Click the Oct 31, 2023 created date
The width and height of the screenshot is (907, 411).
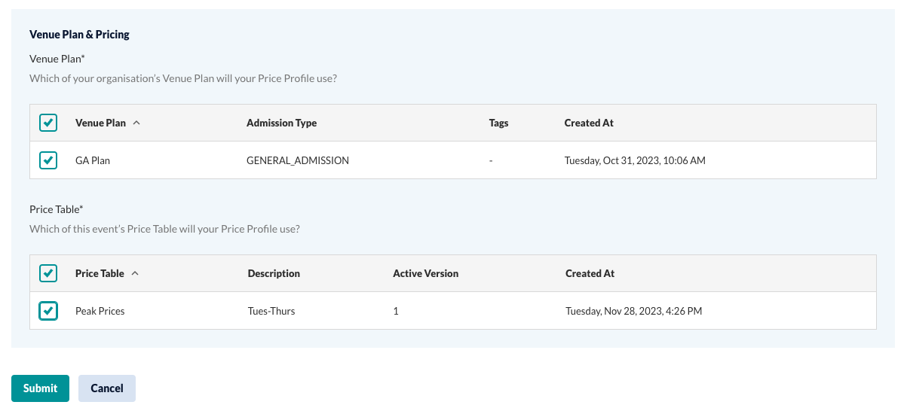[x=635, y=160]
